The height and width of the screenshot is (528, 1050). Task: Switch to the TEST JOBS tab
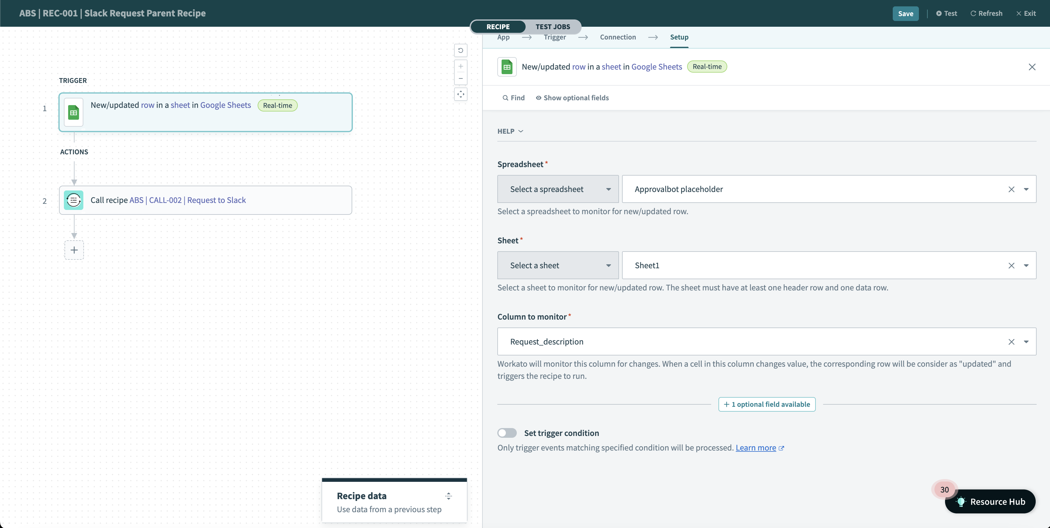553,27
